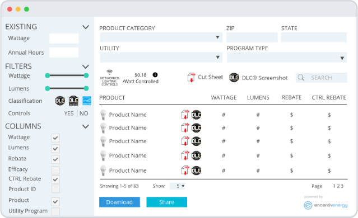Click the STATE input field
Screen dimensions: 358x218
pos(314,37)
